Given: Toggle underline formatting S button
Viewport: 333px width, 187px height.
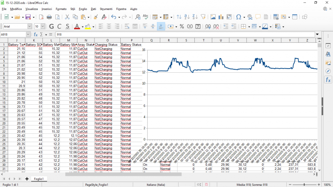Looking at the screenshot, I should click(67, 26).
